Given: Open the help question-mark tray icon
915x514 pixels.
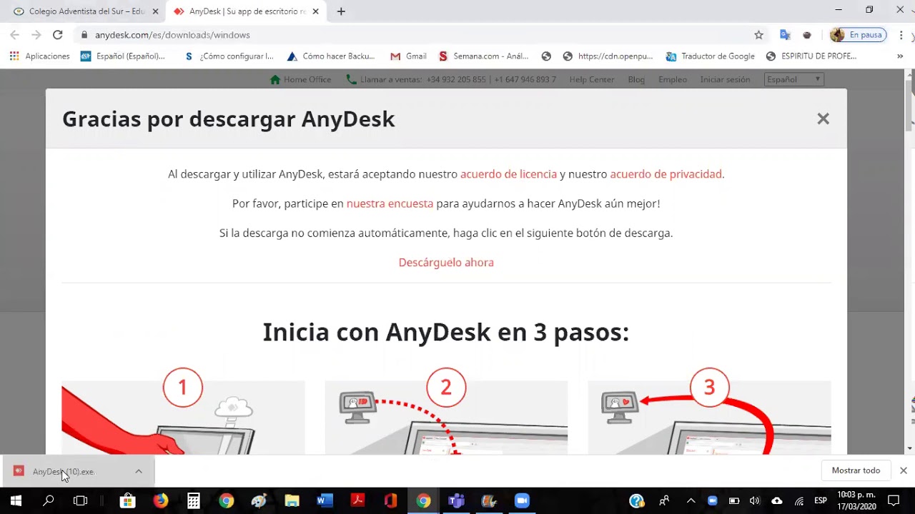Looking at the screenshot, I should 637,500.
